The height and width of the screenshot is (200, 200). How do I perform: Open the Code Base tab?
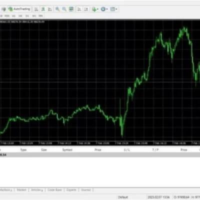(x=54, y=190)
